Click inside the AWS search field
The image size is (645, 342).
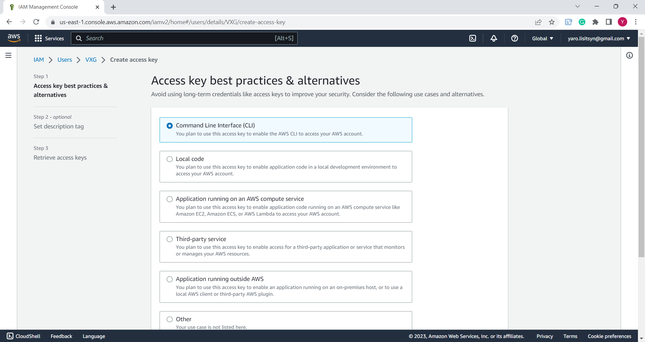[x=185, y=38]
